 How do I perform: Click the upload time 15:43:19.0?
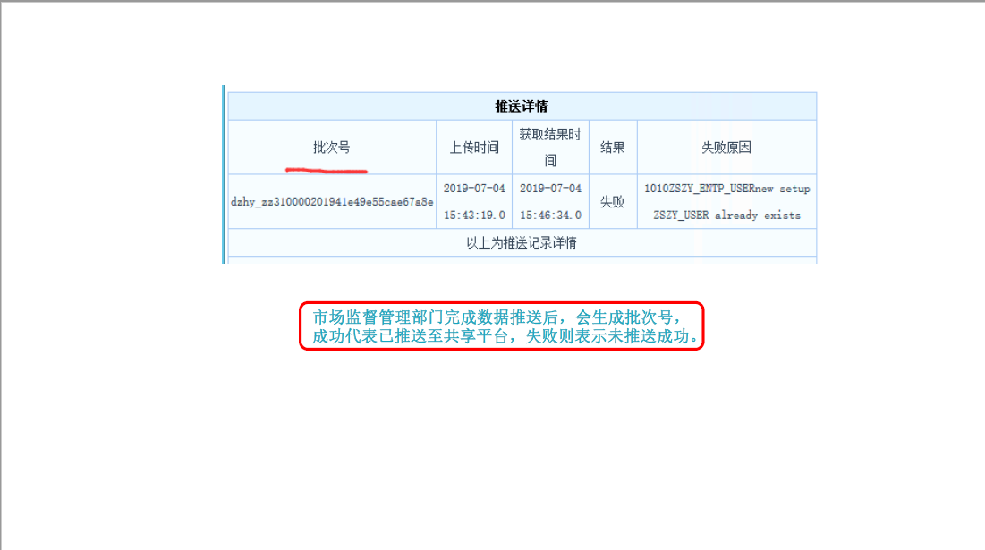[x=474, y=216]
